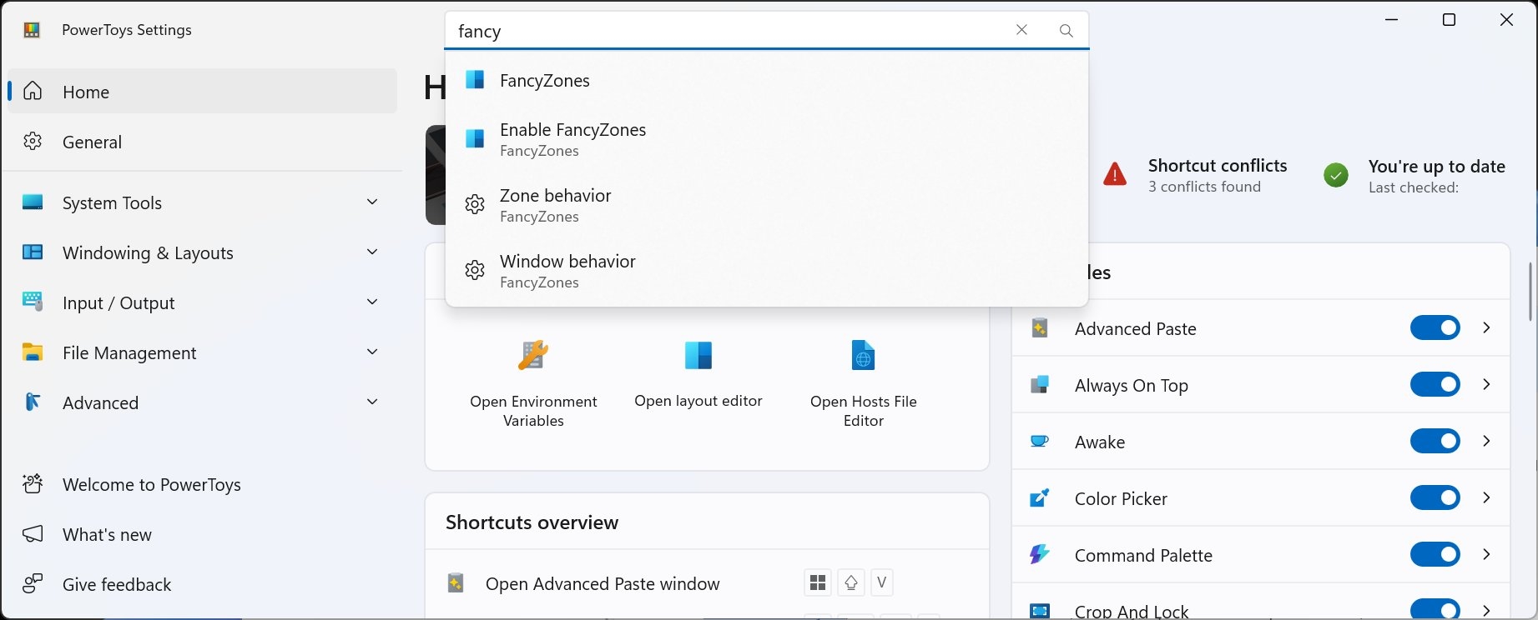Click the File Management folder icon
The height and width of the screenshot is (620, 1538).
[x=33, y=352]
